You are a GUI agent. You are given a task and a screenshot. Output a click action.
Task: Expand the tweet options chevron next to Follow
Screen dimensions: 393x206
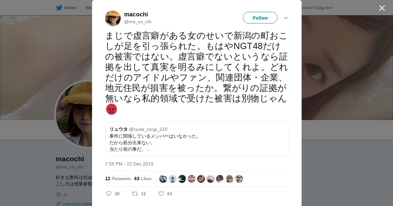(x=286, y=18)
